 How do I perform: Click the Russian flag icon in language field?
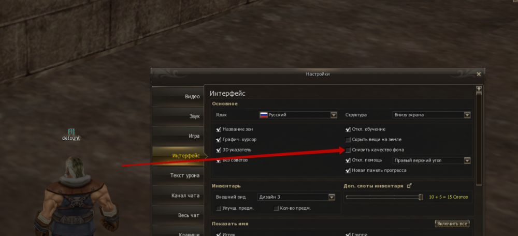[264, 115]
